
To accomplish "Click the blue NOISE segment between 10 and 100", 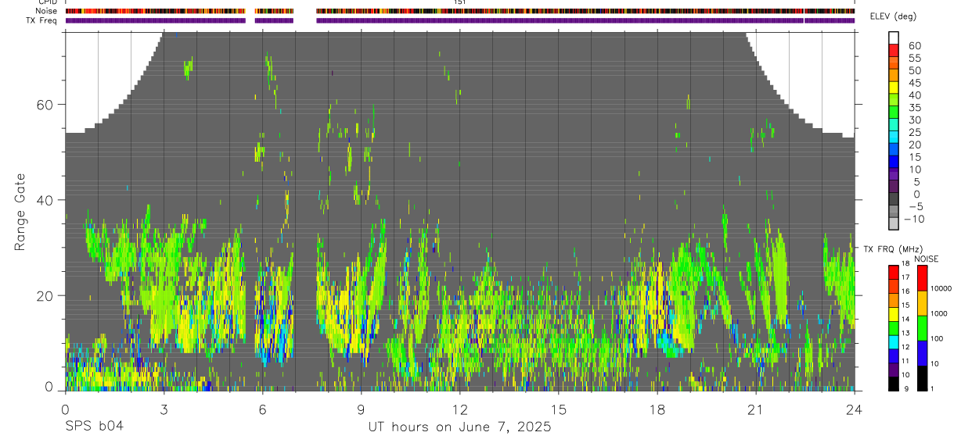I will pos(921,352).
